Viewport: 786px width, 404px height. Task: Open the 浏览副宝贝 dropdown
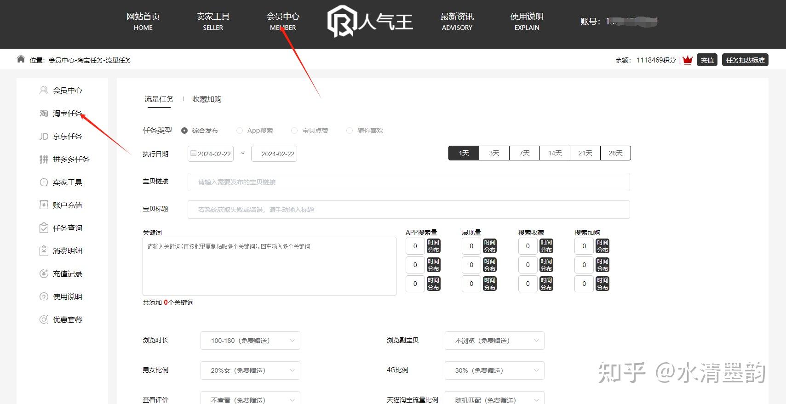pyautogui.click(x=494, y=341)
